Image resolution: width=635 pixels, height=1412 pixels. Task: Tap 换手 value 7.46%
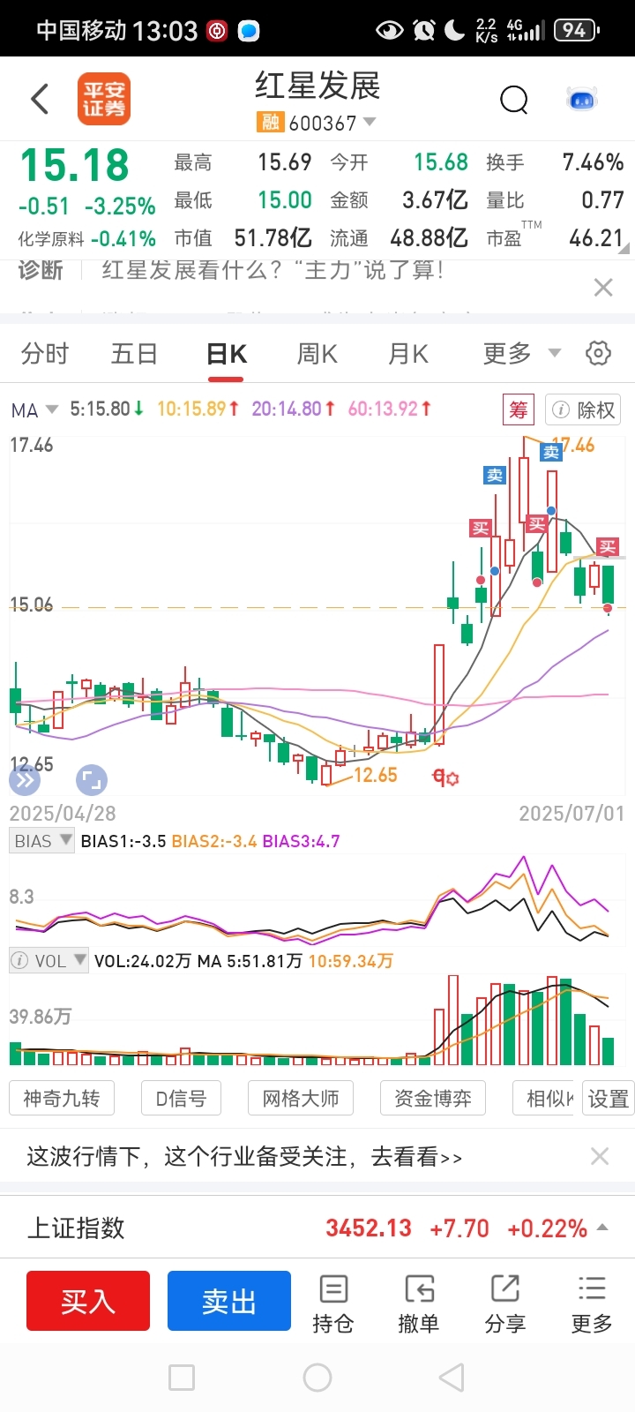point(593,162)
